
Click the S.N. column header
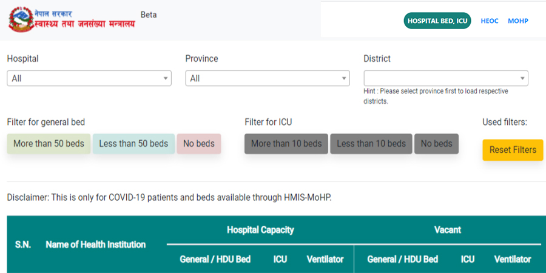[x=23, y=245]
